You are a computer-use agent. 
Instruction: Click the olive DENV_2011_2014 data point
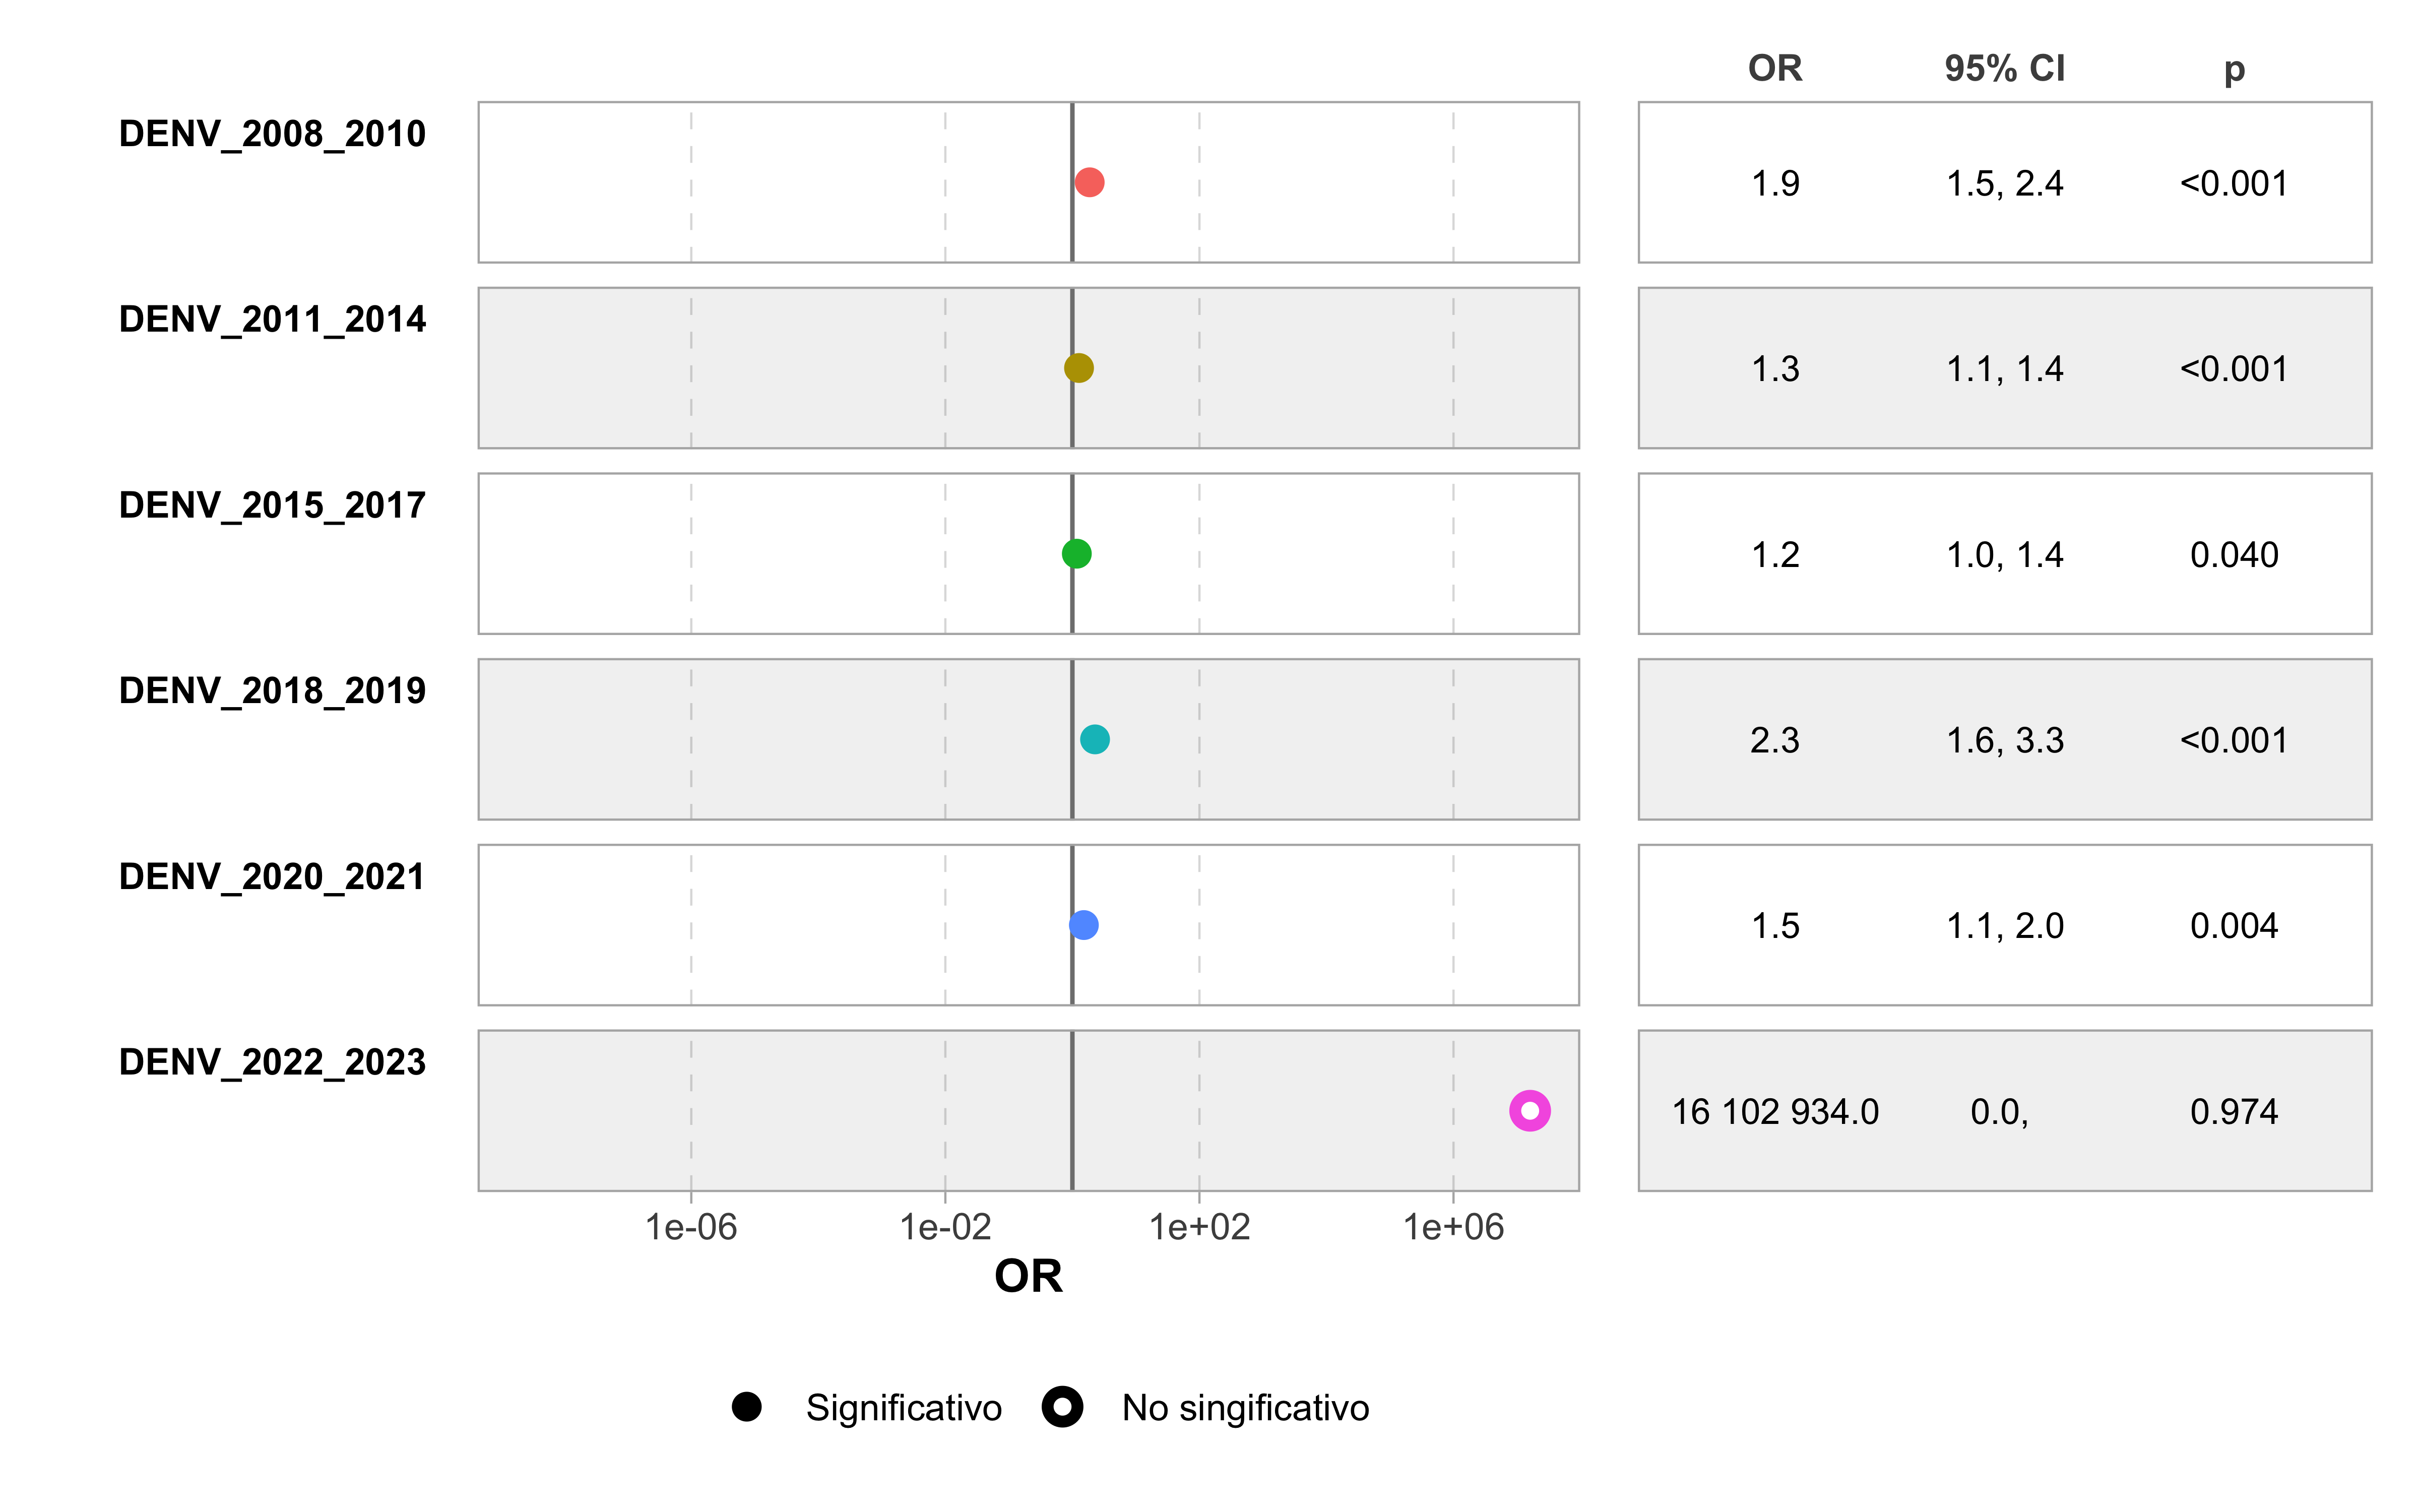1078,368
